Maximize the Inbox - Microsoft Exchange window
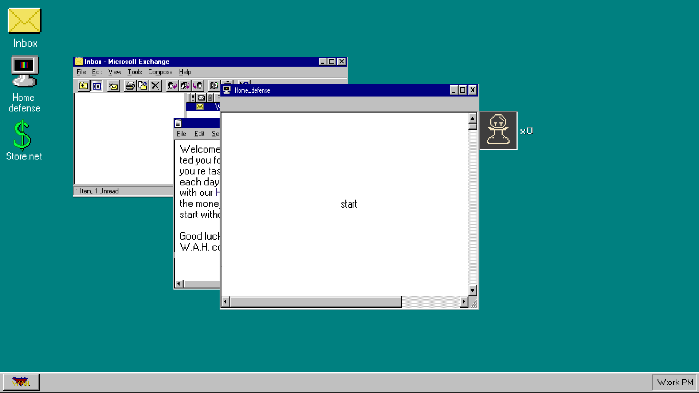Screen dimensions: 699x393 331,62
